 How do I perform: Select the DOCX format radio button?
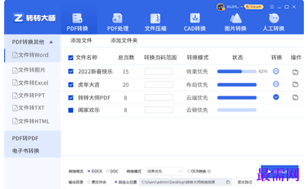point(89,171)
